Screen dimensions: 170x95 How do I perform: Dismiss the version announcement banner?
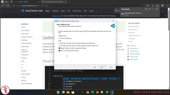165,16
